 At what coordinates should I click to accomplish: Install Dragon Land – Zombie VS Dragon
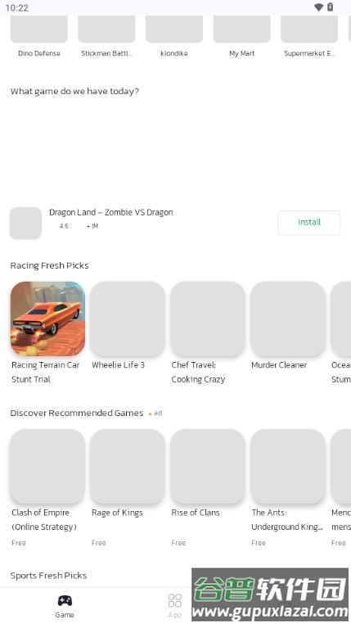coord(309,223)
